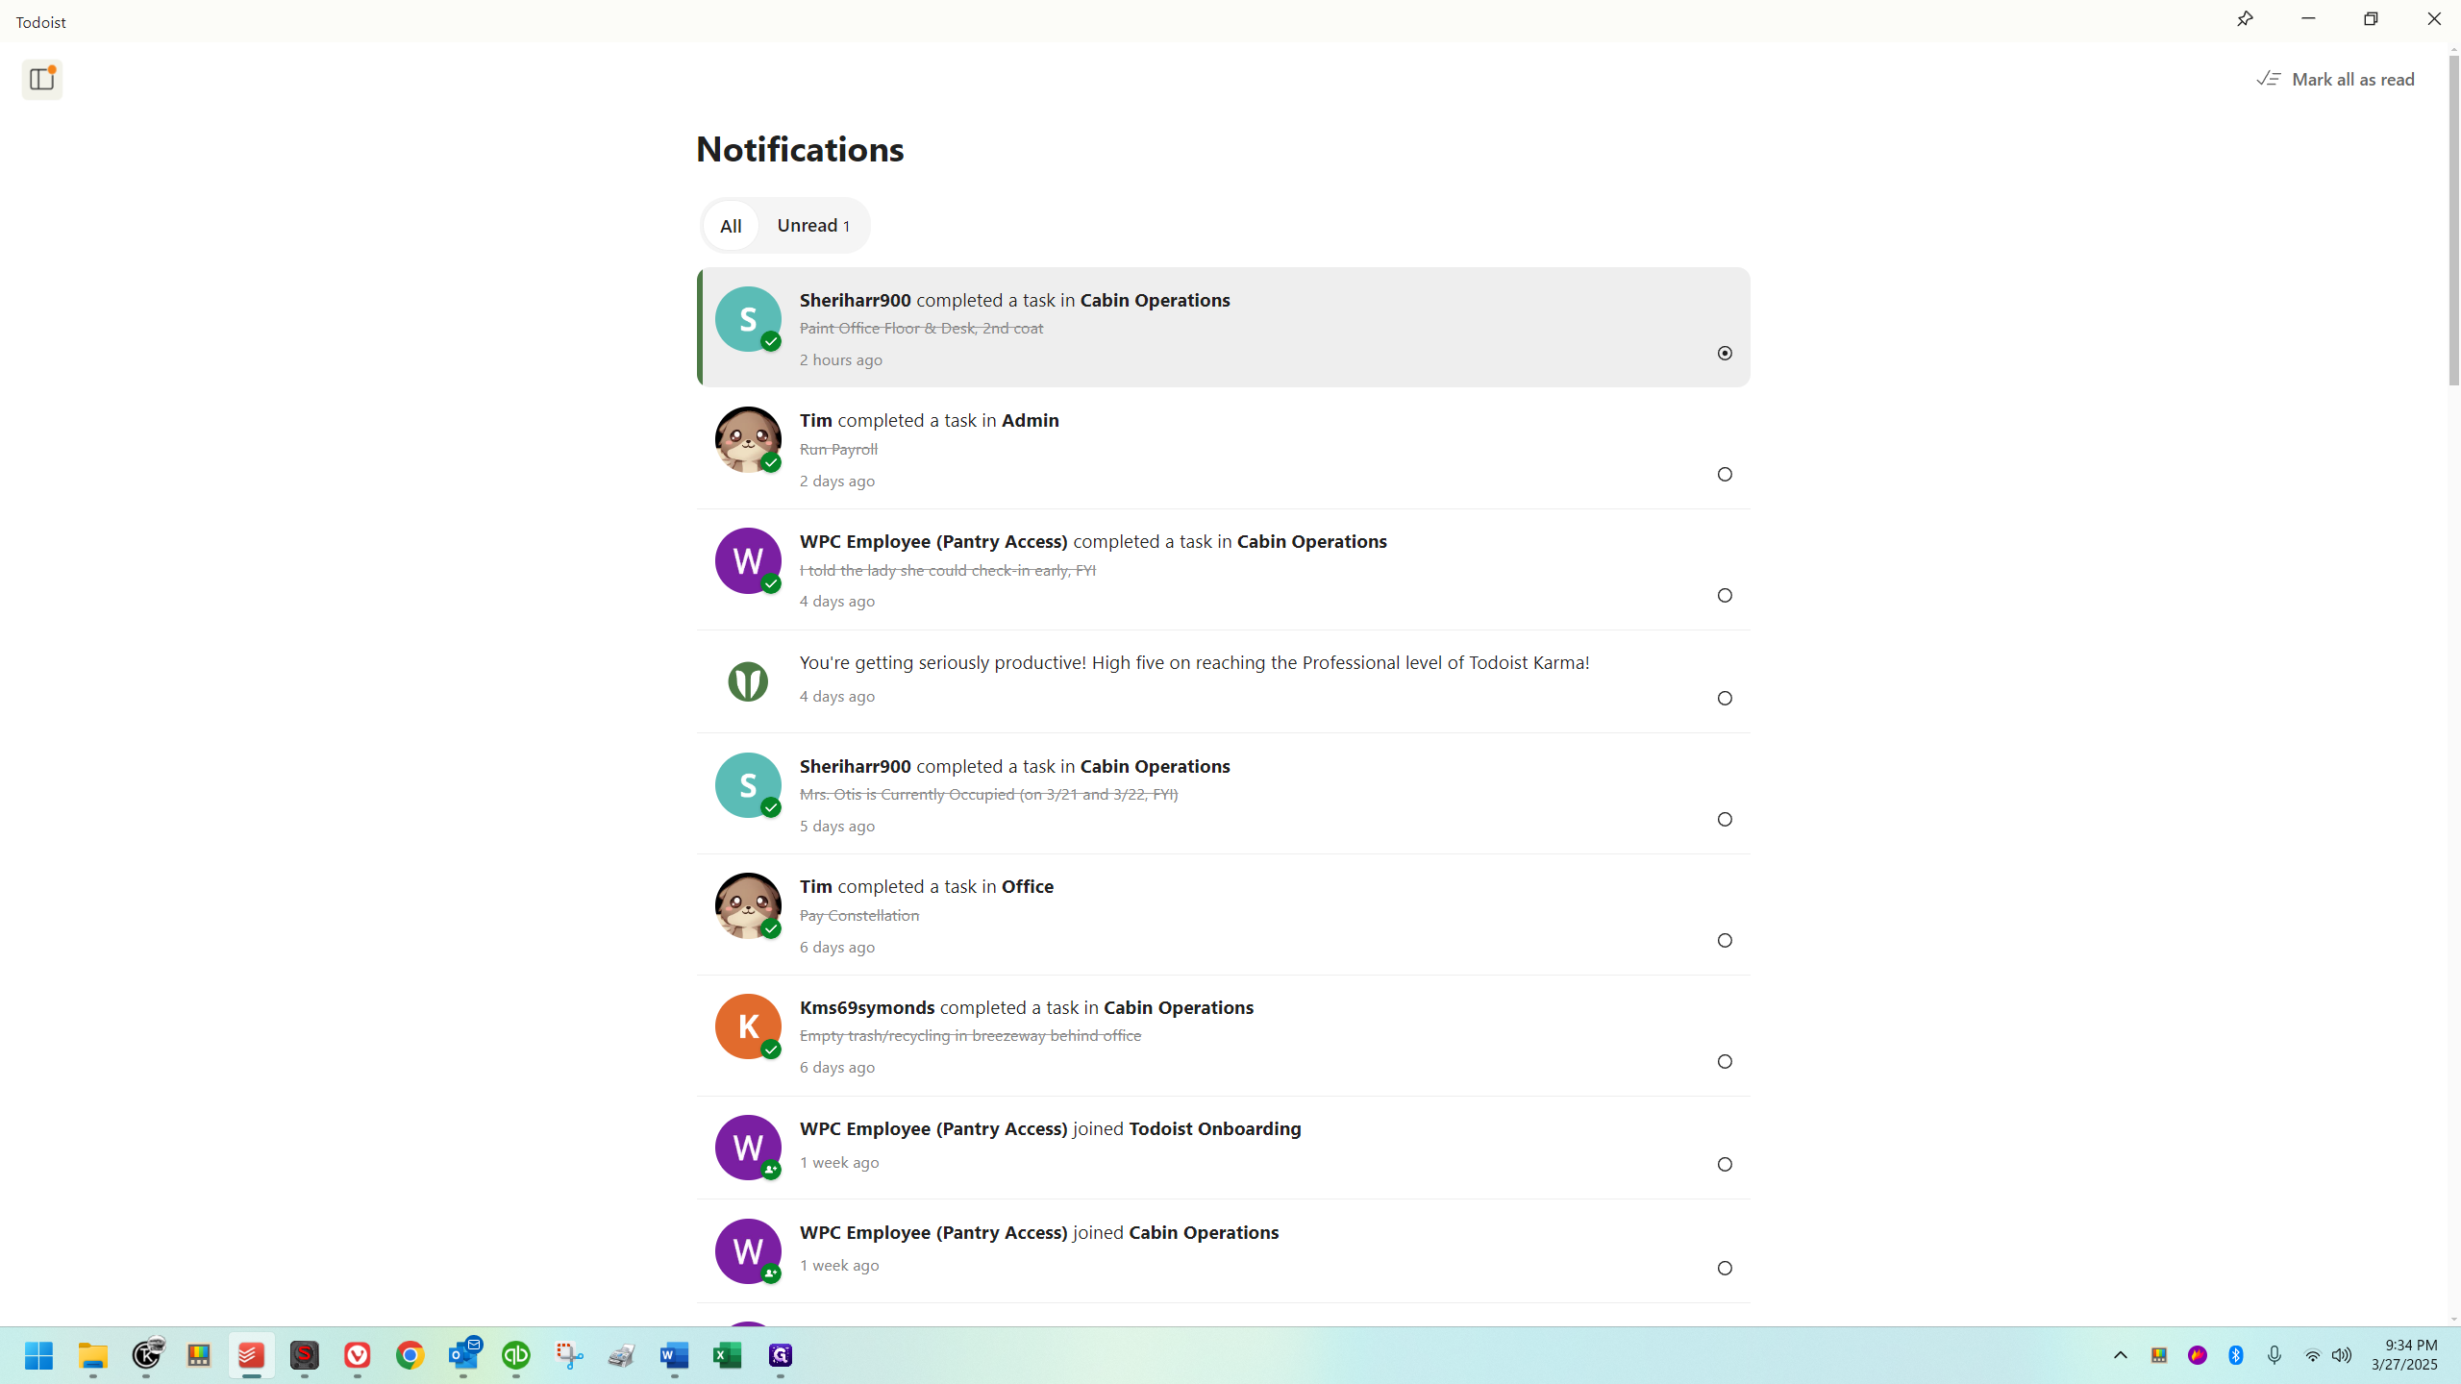Click the Pay Constellation task text
The width and height of the screenshot is (2461, 1384).
pos(859,915)
